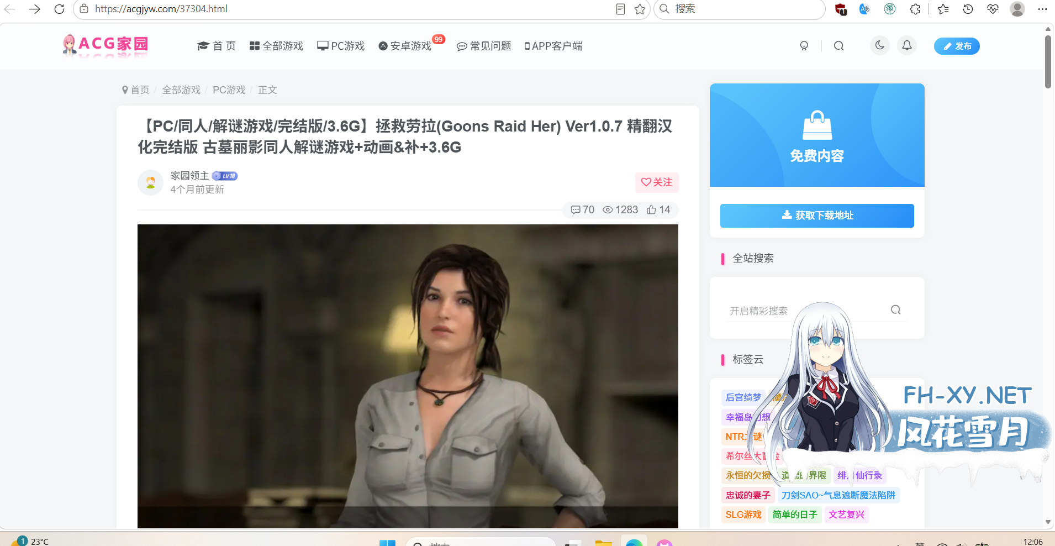Reload the current page

point(60,9)
